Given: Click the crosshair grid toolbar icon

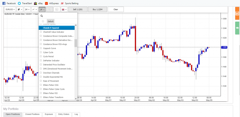Looking at the screenshot, I should [x=57, y=9].
